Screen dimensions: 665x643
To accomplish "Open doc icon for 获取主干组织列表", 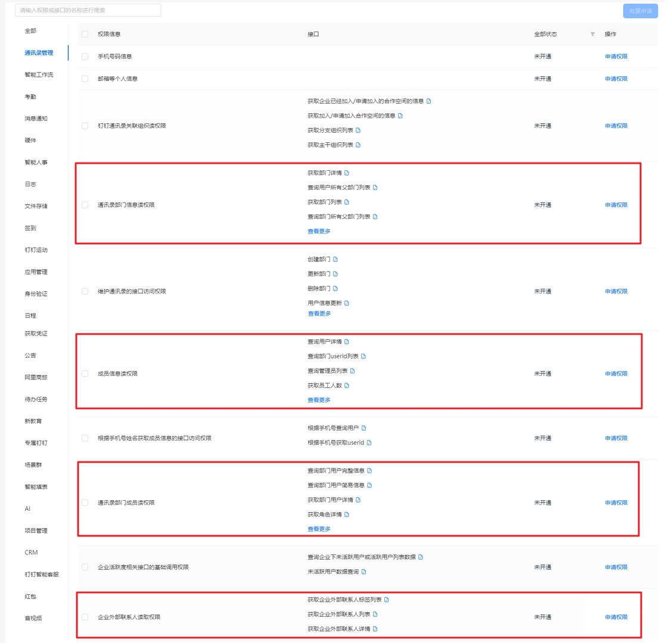I will pyautogui.click(x=358, y=145).
